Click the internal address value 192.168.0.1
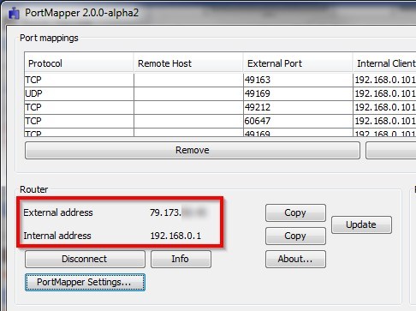 175,236
